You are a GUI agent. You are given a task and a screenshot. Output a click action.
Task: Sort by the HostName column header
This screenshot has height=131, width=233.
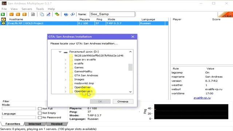click(16, 19)
